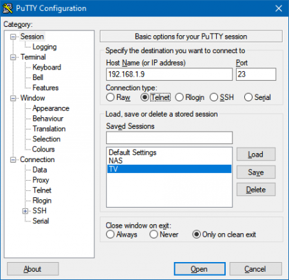Select Default Settings in saved sessions

[x=169, y=152]
